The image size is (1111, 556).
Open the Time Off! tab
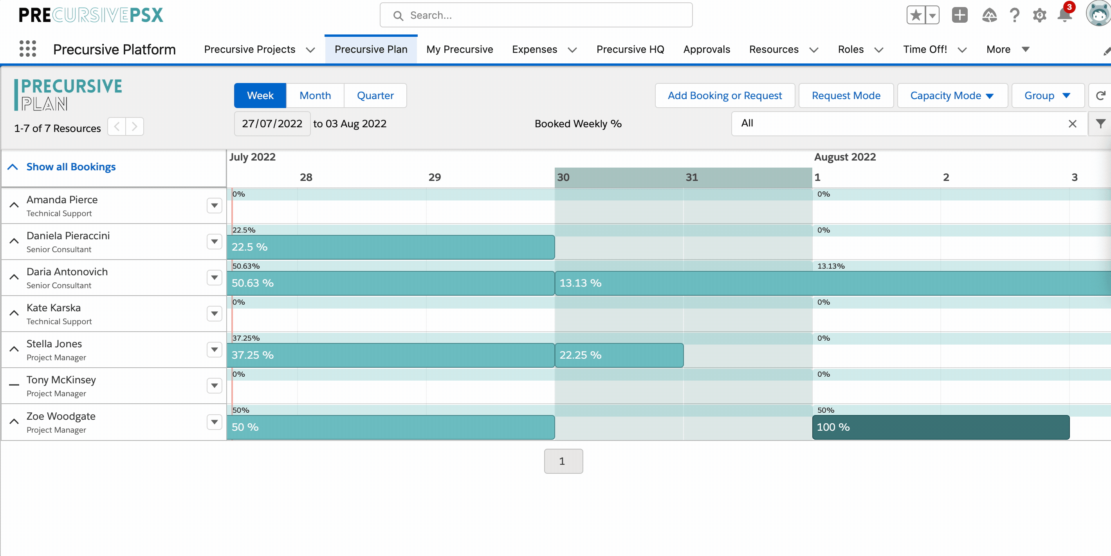coord(925,49)
